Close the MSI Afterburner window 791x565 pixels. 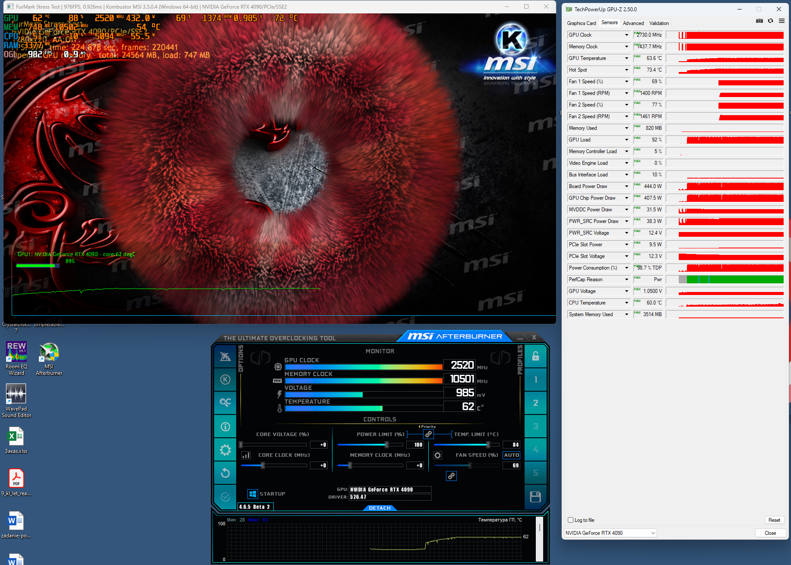[x=534, y=337]
